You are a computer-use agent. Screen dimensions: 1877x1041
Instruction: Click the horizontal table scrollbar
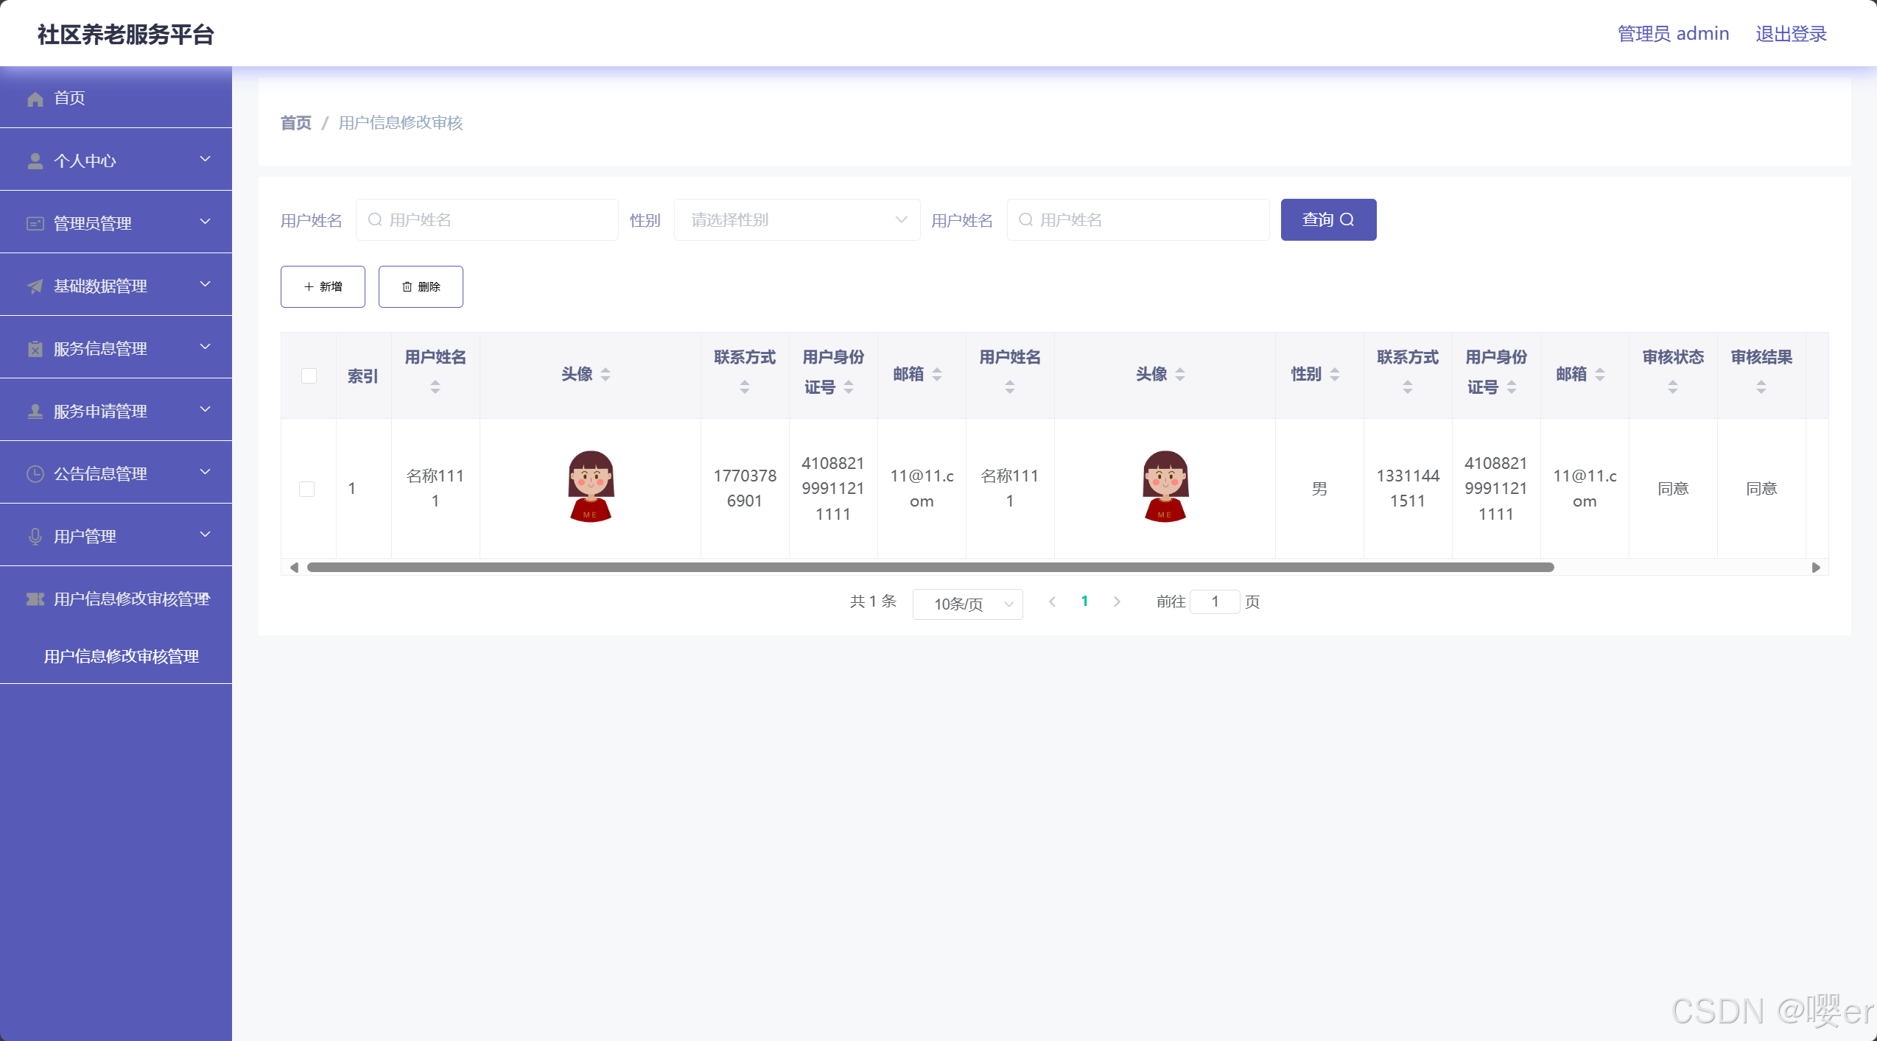tap(930, 567)
